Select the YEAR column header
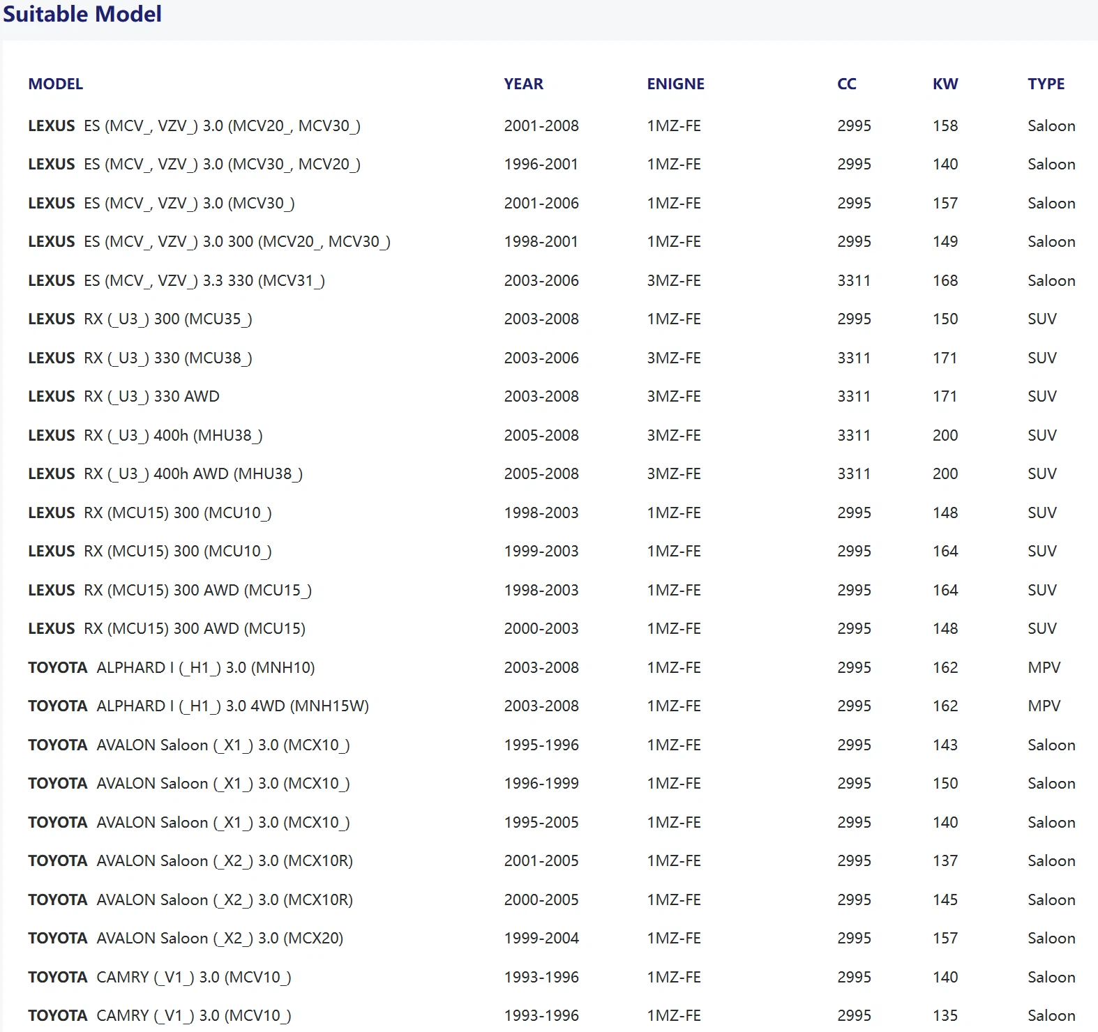This screenshot has height=1032, width=1098. pos(524,84)
